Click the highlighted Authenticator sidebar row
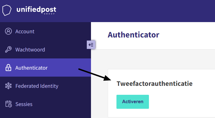The width and height of the screenshot is (215, 118). coord(45,67)
